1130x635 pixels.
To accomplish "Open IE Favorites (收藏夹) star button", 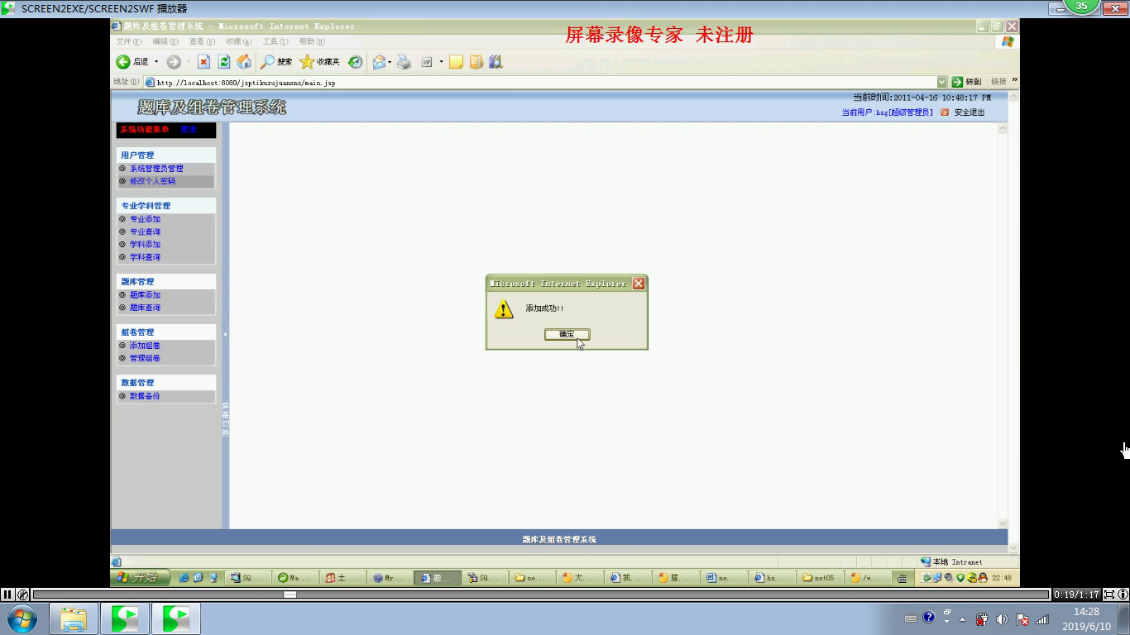I will (x=319, y=62).
